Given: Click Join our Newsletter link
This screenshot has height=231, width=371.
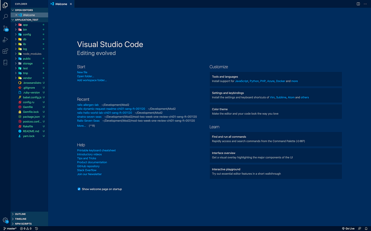Looking at the screenshot, I should 89,174.
